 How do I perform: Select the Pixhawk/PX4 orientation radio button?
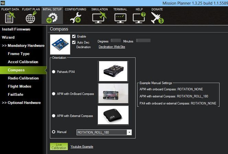pos(54,72)
